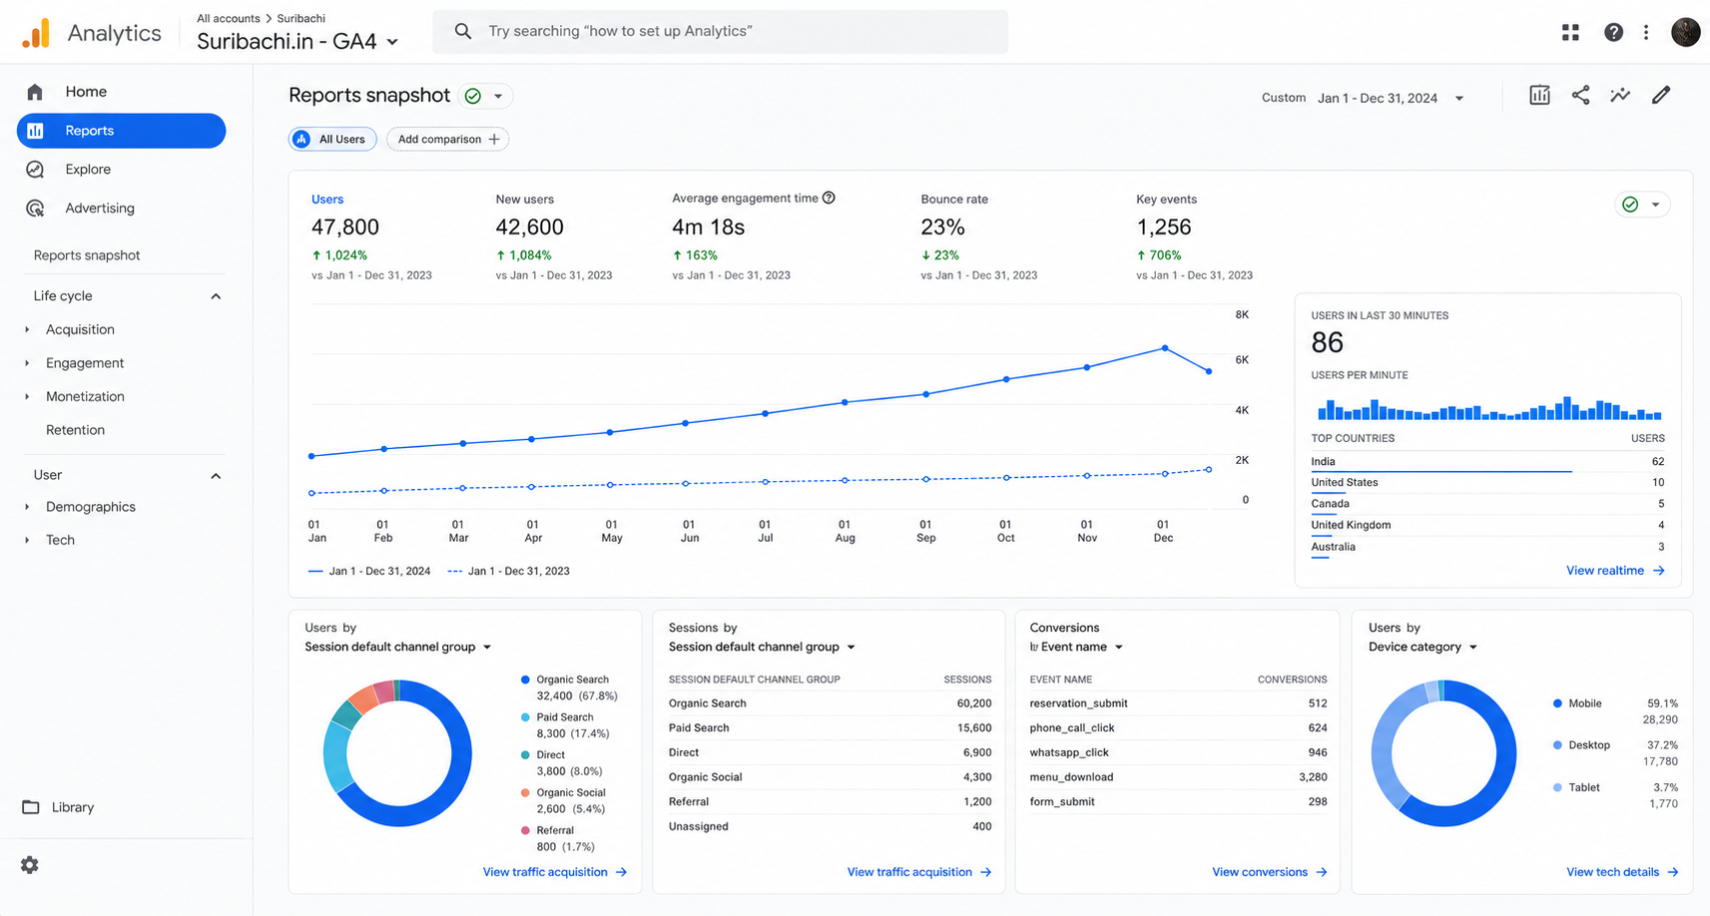Click the plus icon in Add comparison
The image size is (1710, 916).
(x=494, y=140)
